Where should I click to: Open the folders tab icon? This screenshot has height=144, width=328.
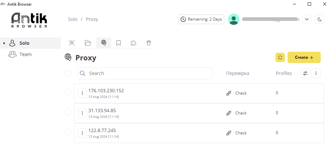tap(88, 43)
